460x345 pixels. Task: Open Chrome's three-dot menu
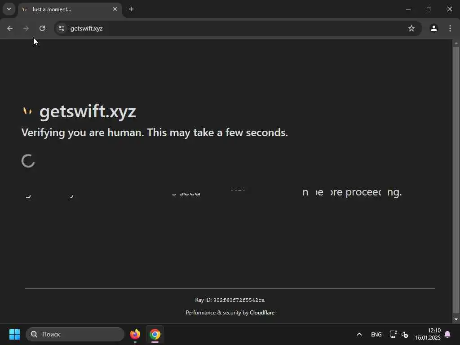[x=450, y=28]
